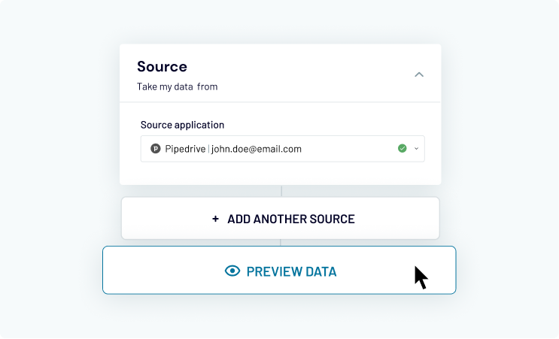Click the eye icon beside Preview Data
This screenshot has height=339, width=559.
point(232,271)
